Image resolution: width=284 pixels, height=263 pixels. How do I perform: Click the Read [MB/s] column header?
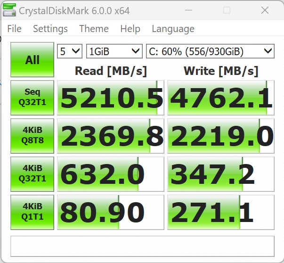click(x=111, y=71)
